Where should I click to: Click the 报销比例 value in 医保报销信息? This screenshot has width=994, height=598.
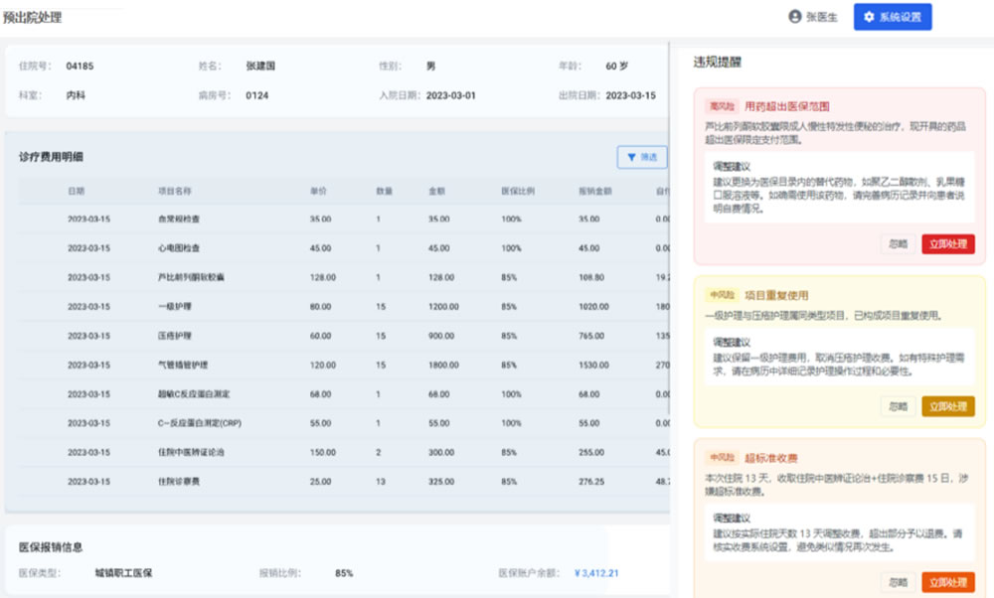pos(344,573)
